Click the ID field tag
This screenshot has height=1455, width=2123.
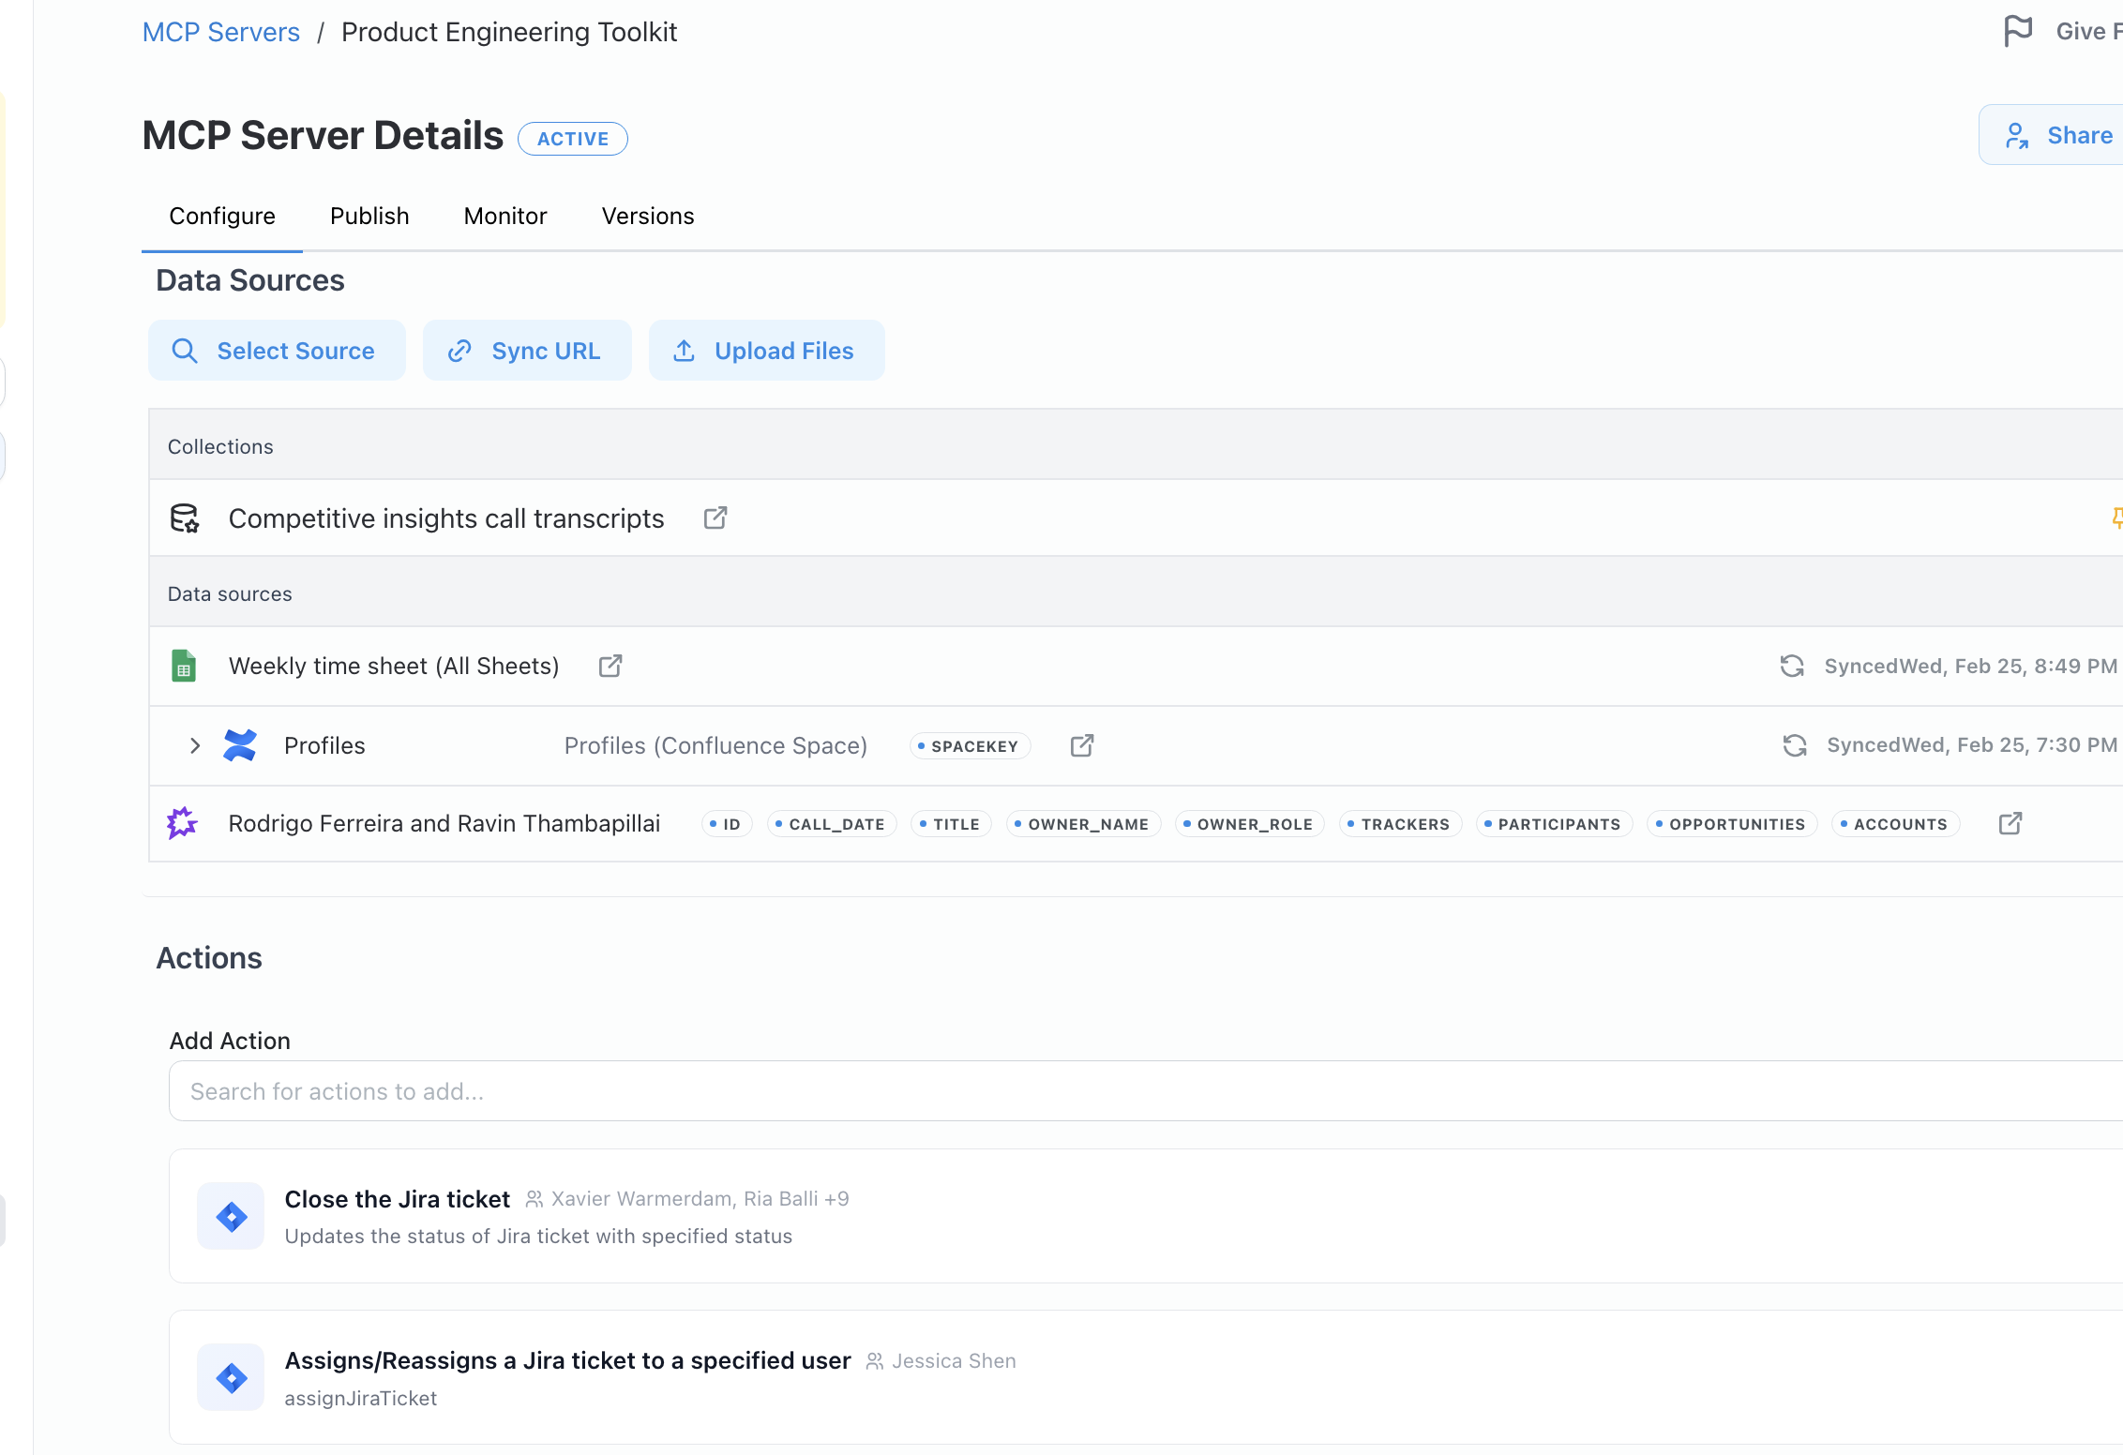click(x=727, y=824)
